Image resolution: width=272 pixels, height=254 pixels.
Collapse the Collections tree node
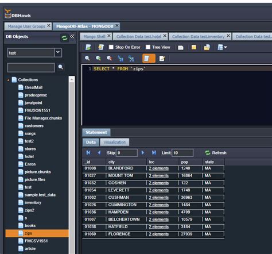click(x=8, y=80)
